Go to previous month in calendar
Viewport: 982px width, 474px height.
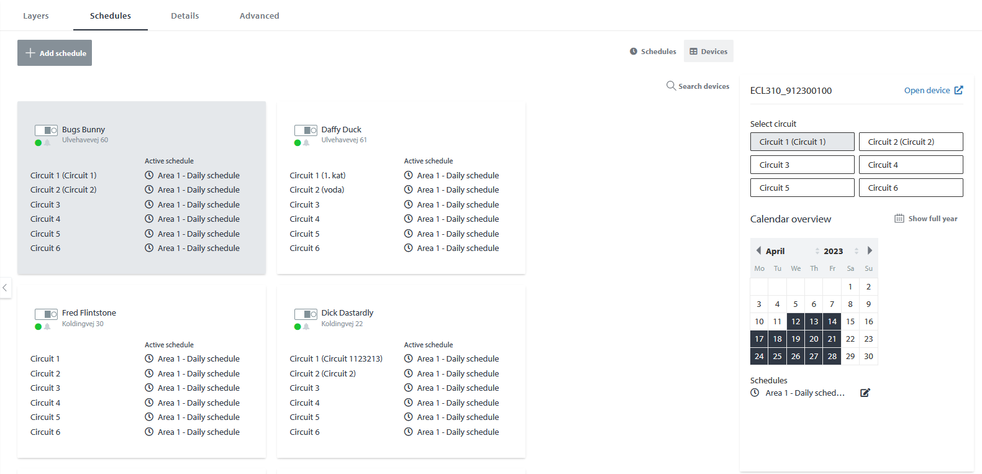pos(758,250)
